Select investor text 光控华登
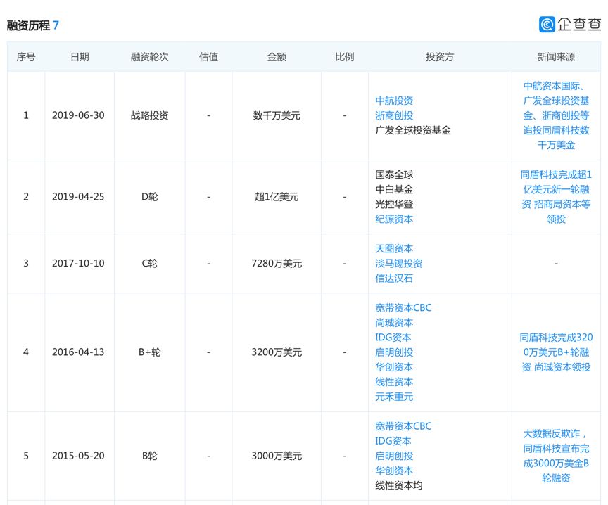608x505 pixels. (394, 204)
